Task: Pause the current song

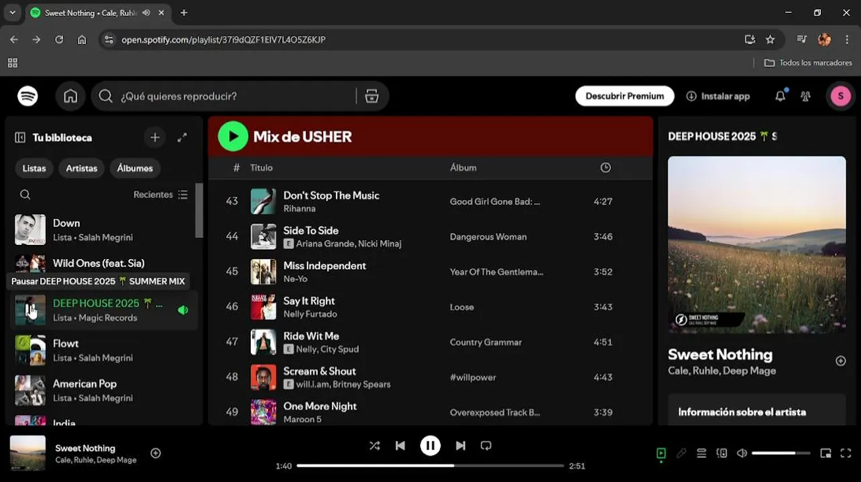Action: point(431,446)
